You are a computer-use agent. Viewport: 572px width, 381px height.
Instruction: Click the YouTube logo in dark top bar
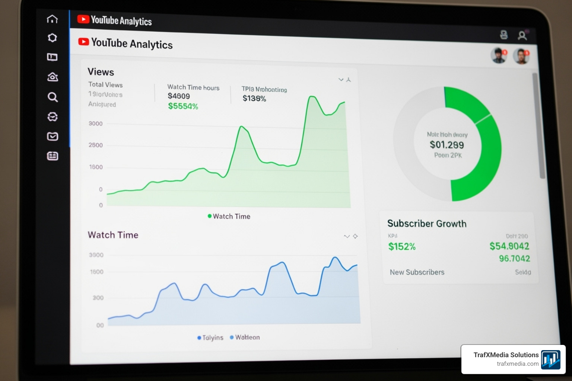83,19
